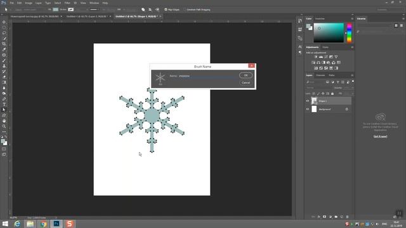Select the Horizontal Type tool
This screenshot has width=406, height=228.
pos(4,104)
